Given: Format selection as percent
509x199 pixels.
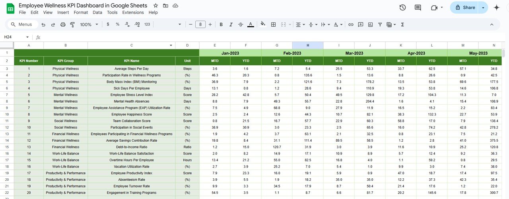Looking at the screenshot, I should 117,25.
